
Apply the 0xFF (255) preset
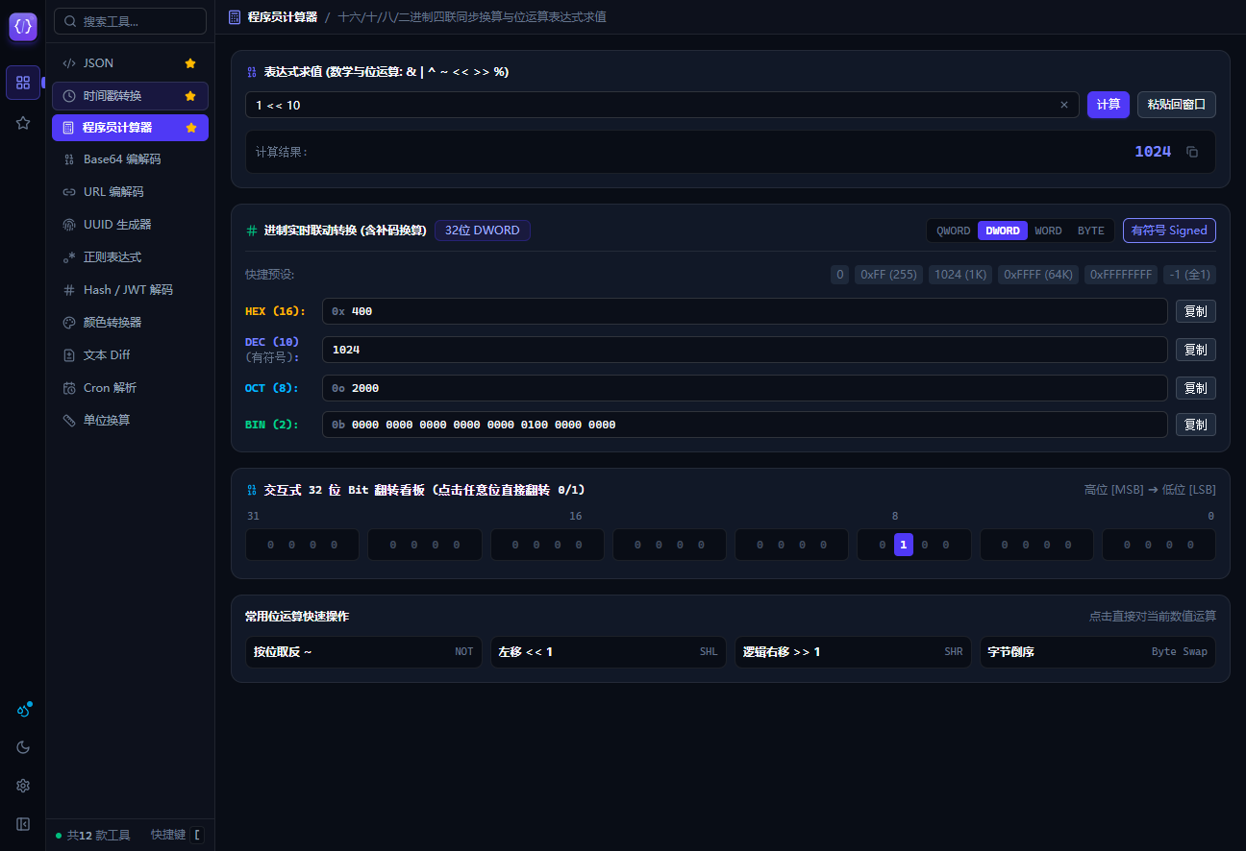point(889,275)
